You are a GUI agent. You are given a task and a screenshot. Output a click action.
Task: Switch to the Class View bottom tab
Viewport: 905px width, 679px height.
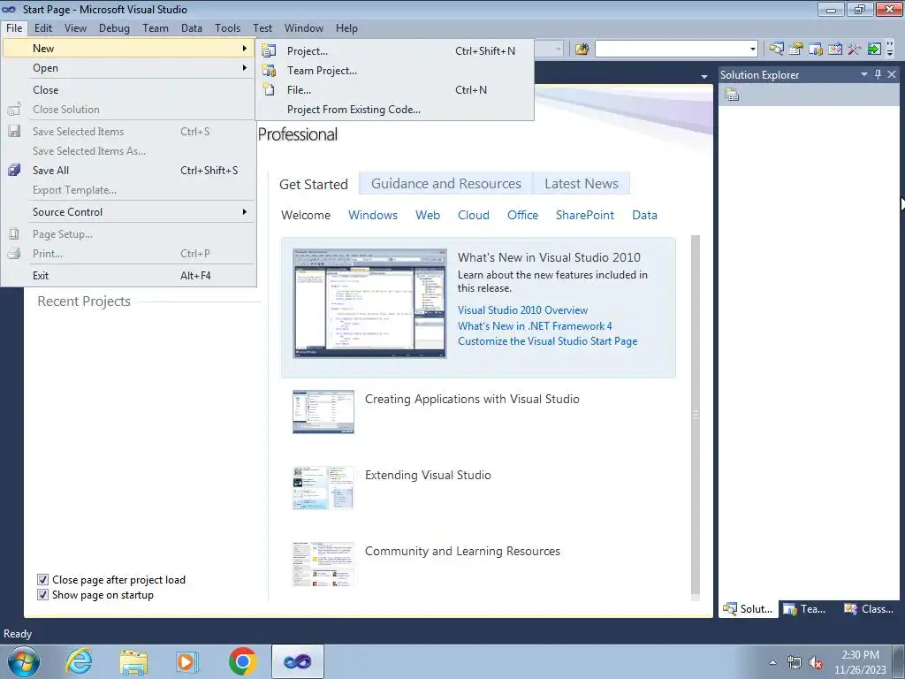(869, 608)
